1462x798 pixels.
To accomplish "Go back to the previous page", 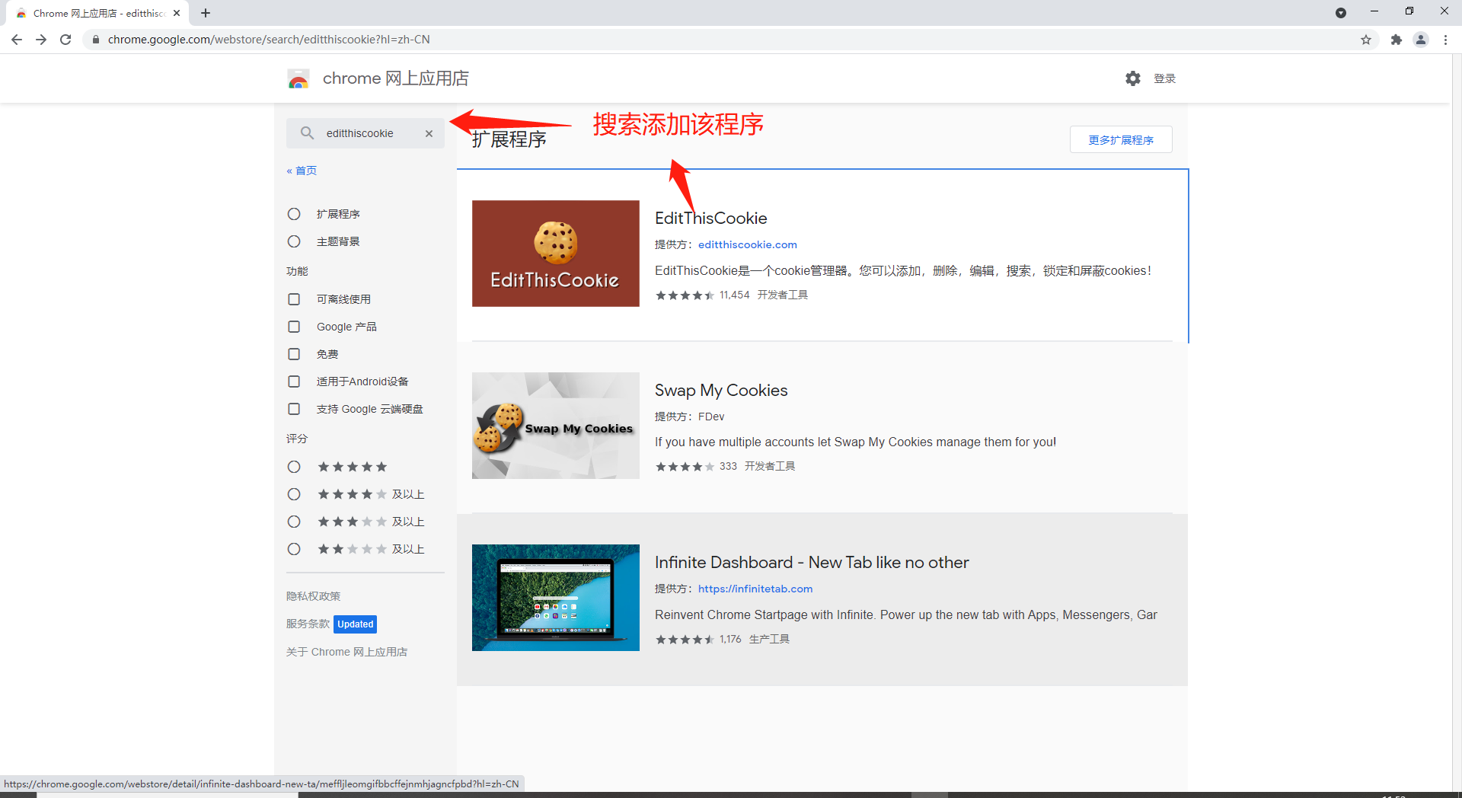I will coord(17,40).
